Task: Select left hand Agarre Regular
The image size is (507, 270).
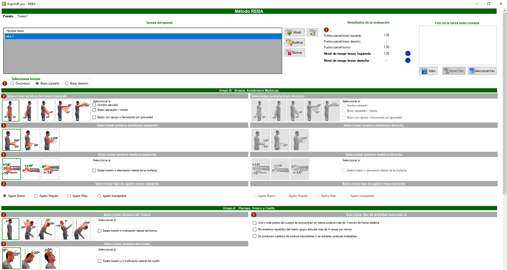Action: point(46,196)
